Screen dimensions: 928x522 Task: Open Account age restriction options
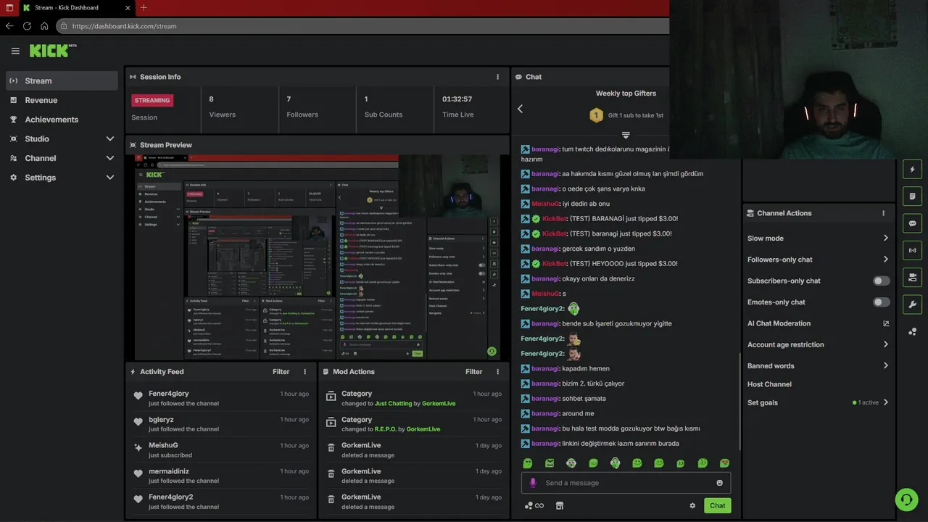pos(818,345)
